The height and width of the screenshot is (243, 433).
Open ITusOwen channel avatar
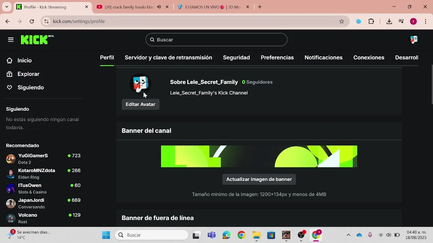[11, 188]
